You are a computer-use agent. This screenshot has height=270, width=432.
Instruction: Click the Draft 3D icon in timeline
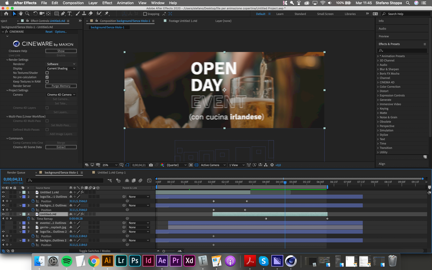(x=119, y=181)
